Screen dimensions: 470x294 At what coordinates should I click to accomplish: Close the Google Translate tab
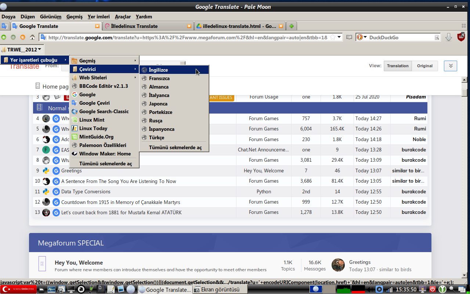click(x=97, y=26)
